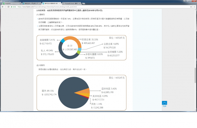Click the heading '(2) 地區別'
The width and height of the screenshot is (197, 128).
click(40, 65)
